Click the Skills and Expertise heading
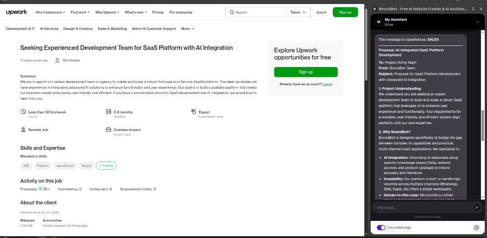Screen dimensions: 487x238 [42, 148]
